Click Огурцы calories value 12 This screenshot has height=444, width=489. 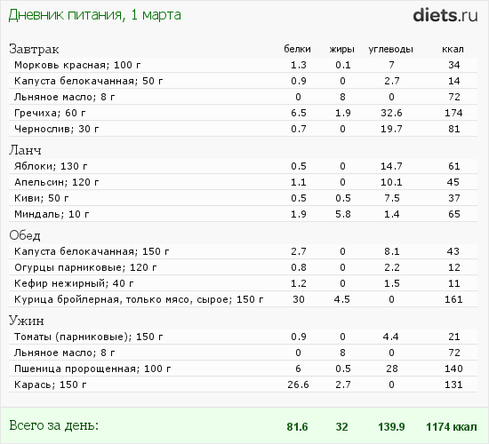(454, 267)
